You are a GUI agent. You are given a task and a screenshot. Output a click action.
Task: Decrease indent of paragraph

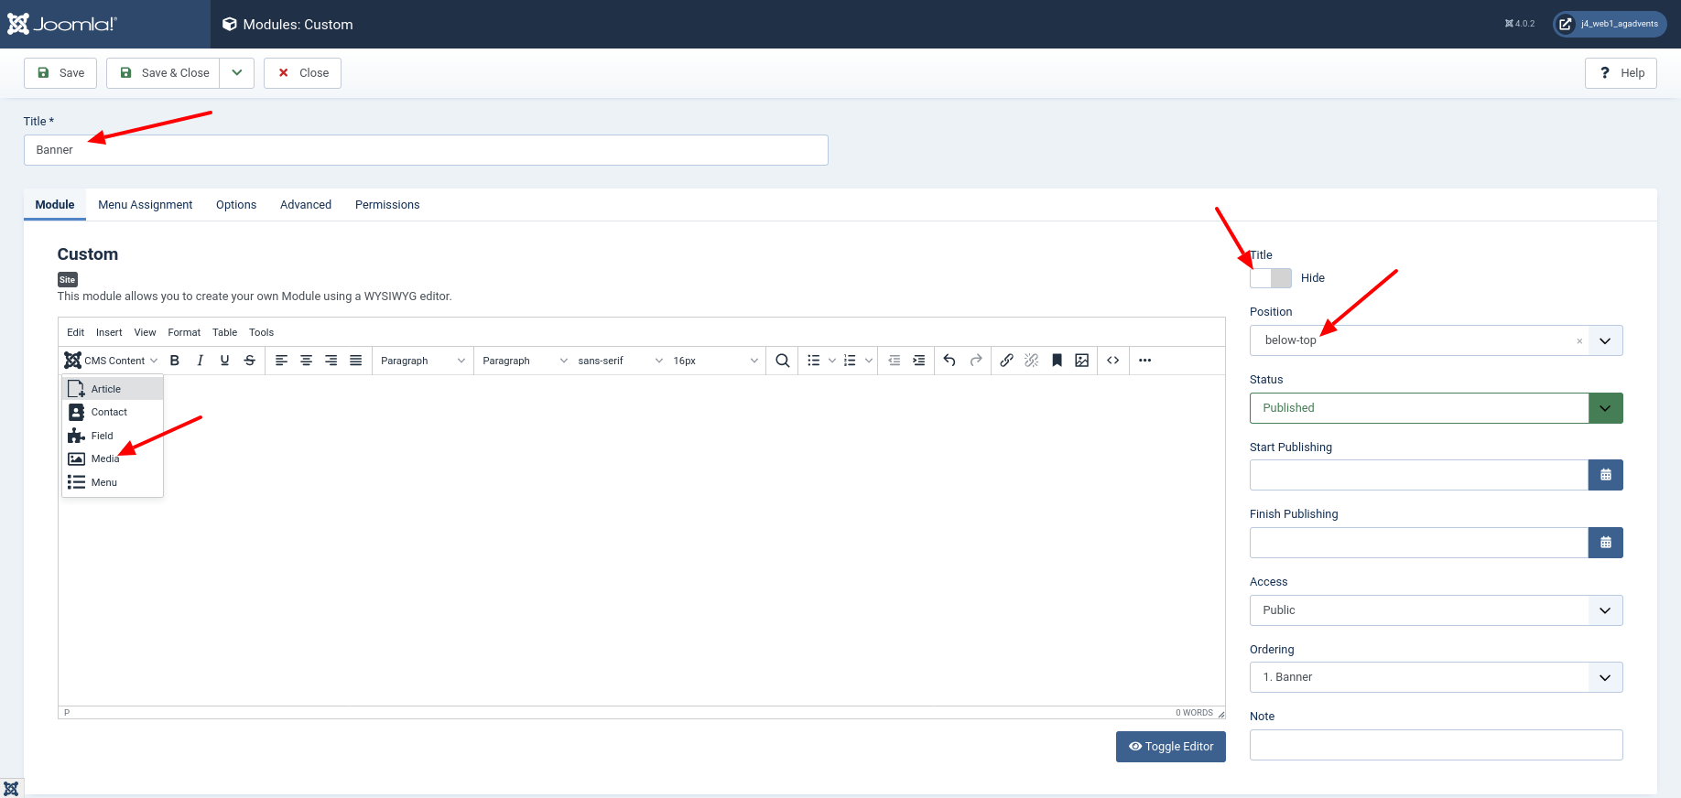tap(895, 361)
